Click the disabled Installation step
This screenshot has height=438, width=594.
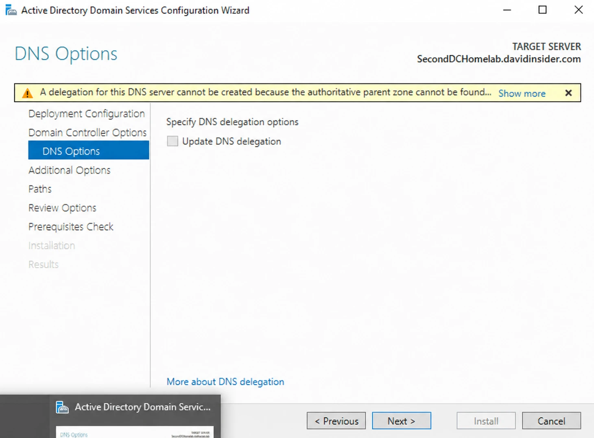pos(52,245)
